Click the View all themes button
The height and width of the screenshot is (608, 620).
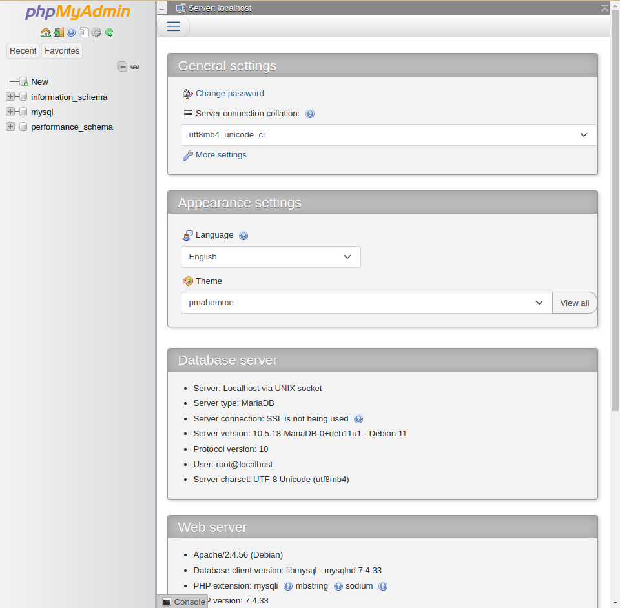575,303
